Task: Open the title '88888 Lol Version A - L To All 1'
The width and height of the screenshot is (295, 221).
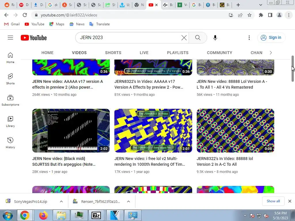Action: (232, 84)
